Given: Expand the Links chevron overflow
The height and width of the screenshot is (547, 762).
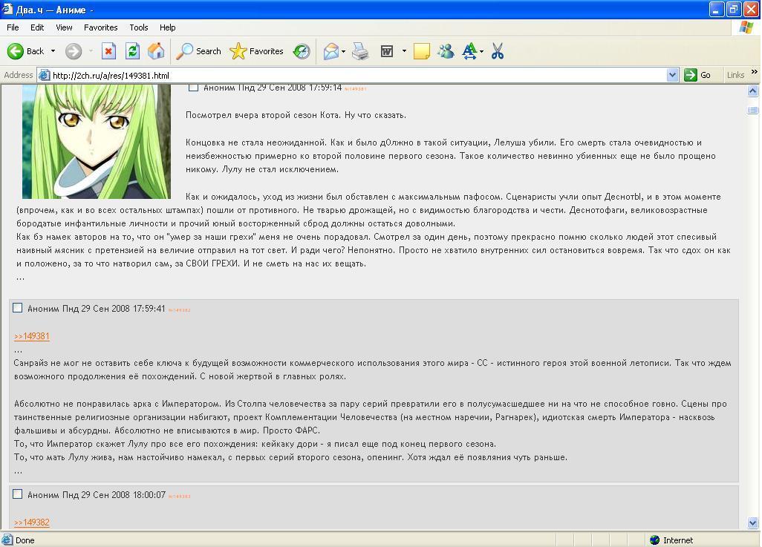Looking at the screenshot, I should pyautogui.click(x=755, y=72).
